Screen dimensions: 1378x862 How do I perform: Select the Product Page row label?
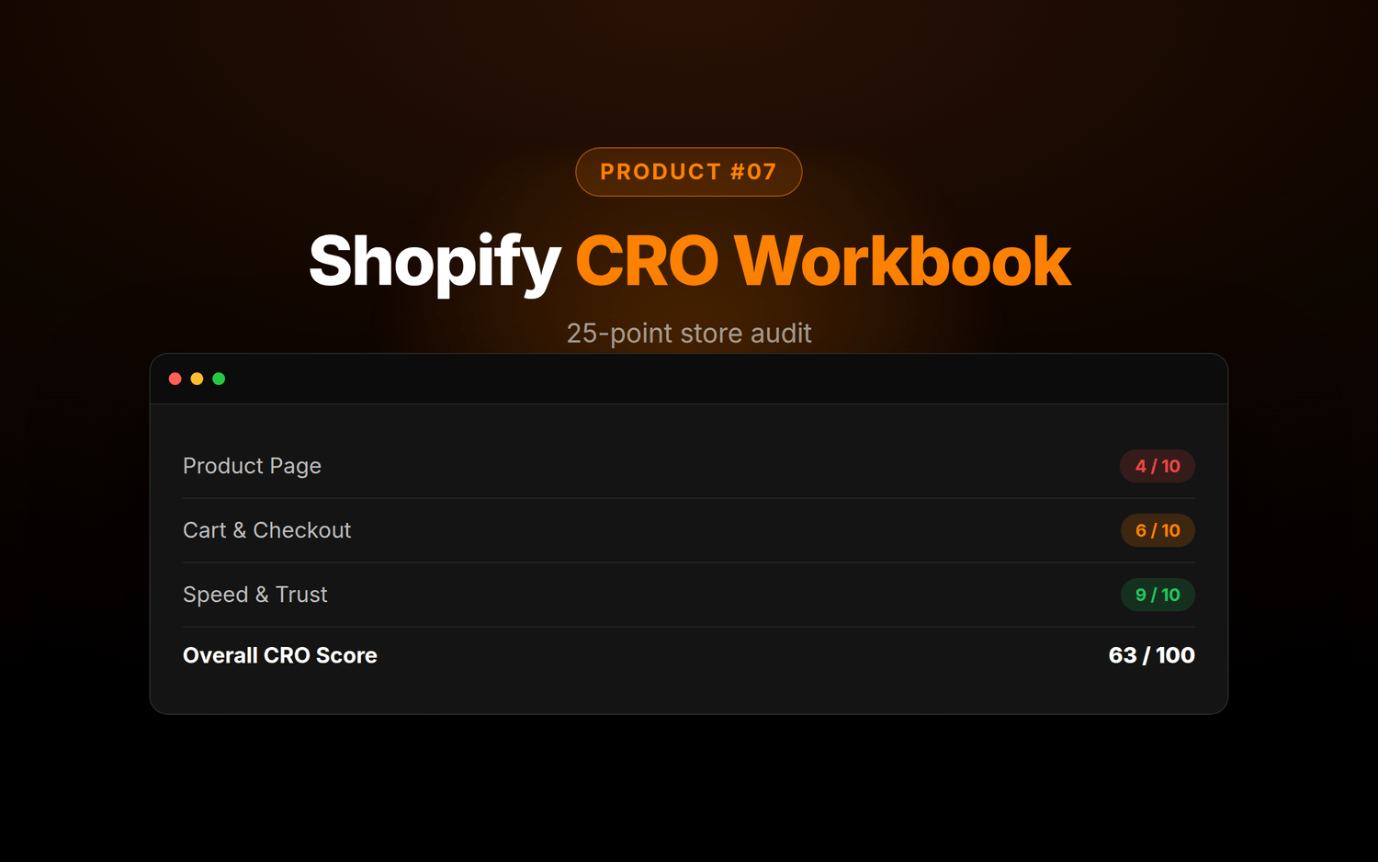[252, 466]
